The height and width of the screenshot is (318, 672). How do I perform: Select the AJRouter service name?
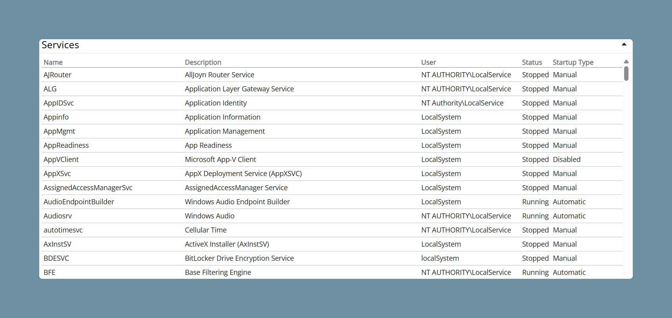click(x=57, y=75)
